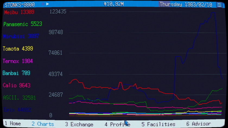Click the 24687 axis label
The image size is (228, 128).
point(56,95)
